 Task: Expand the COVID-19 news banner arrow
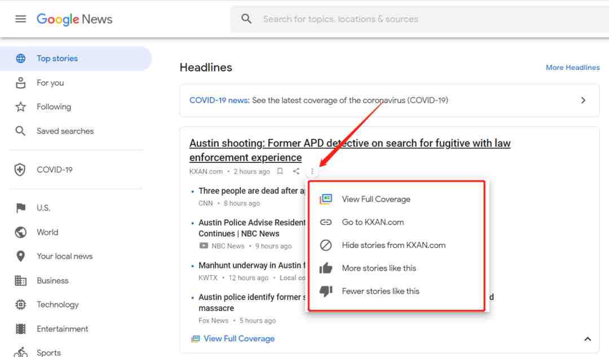click(583, 100)
